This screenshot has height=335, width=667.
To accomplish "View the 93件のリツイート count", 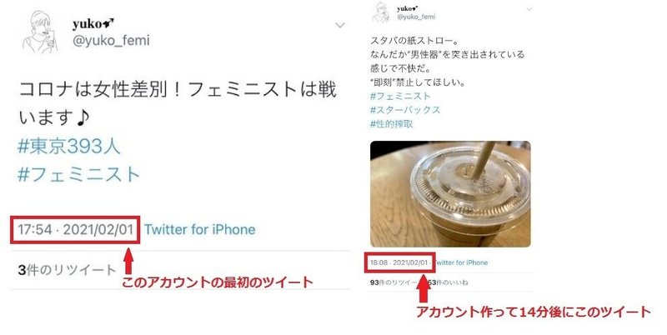I will [392, 282].
